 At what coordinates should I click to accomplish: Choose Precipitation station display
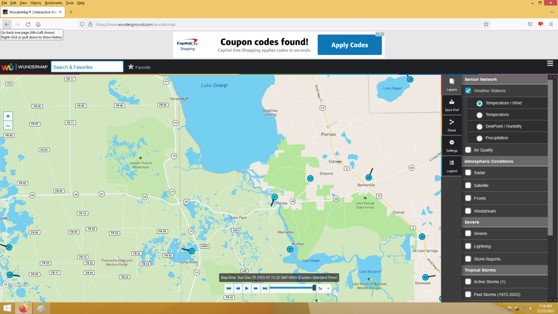[x=480, y=138]
